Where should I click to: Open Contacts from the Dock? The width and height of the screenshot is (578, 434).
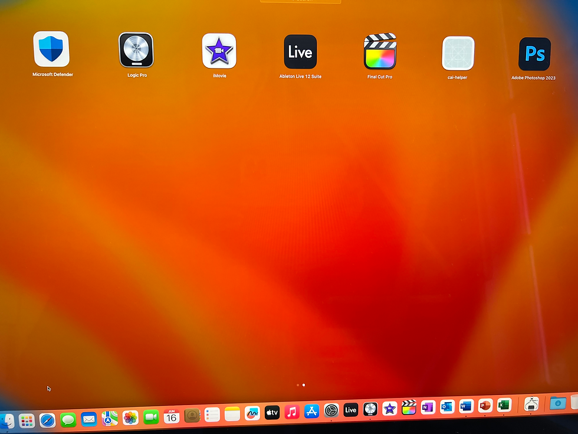coord(192,416)
